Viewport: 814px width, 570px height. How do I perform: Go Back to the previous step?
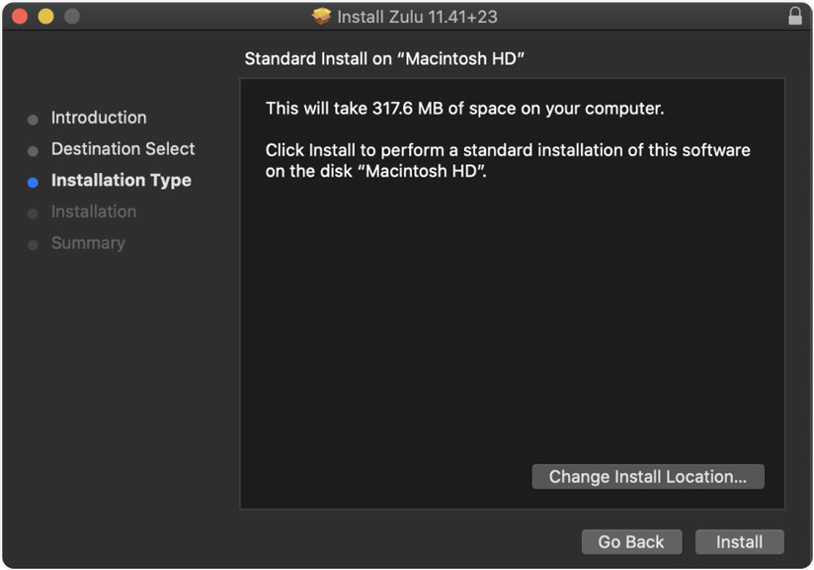coord(631,541)
